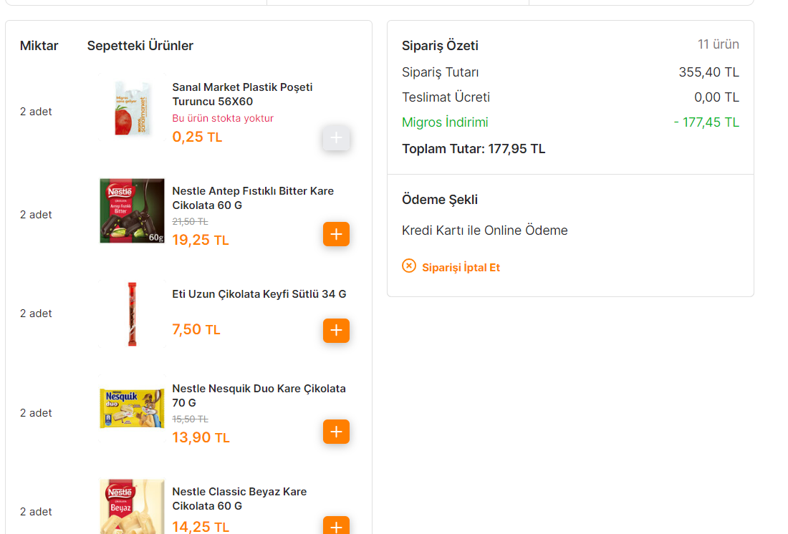Cancel order via Siparişi İptal Et link
Viewport: 788px width, 534px height.
[x=461, y=267]
